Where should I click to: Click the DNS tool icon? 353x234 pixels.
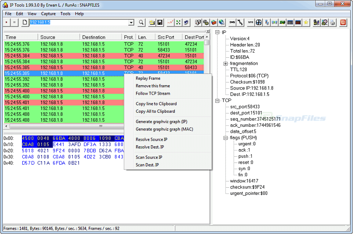click(232, 22)
